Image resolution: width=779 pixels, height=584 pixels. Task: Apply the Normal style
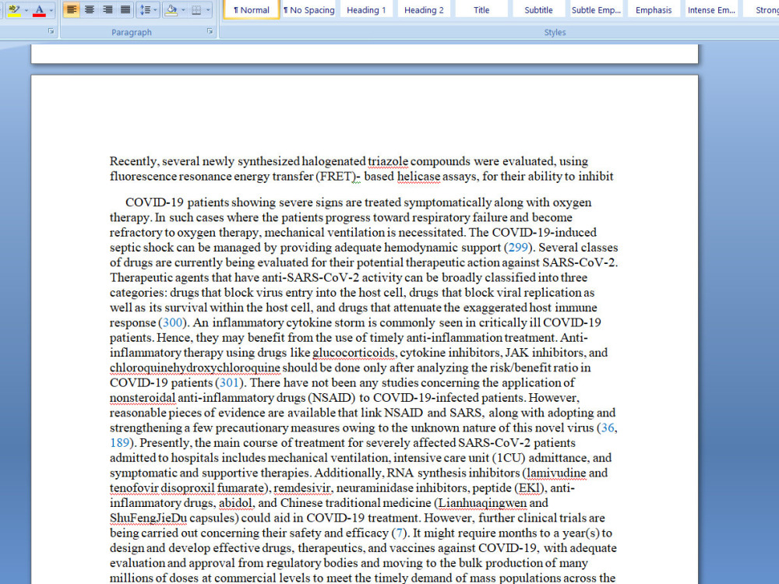pyautogui.click(x=252, y=10)
